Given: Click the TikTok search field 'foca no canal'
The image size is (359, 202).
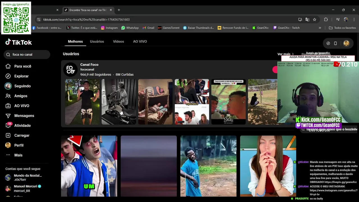Looking at the screenshot, I should point(27,54).
